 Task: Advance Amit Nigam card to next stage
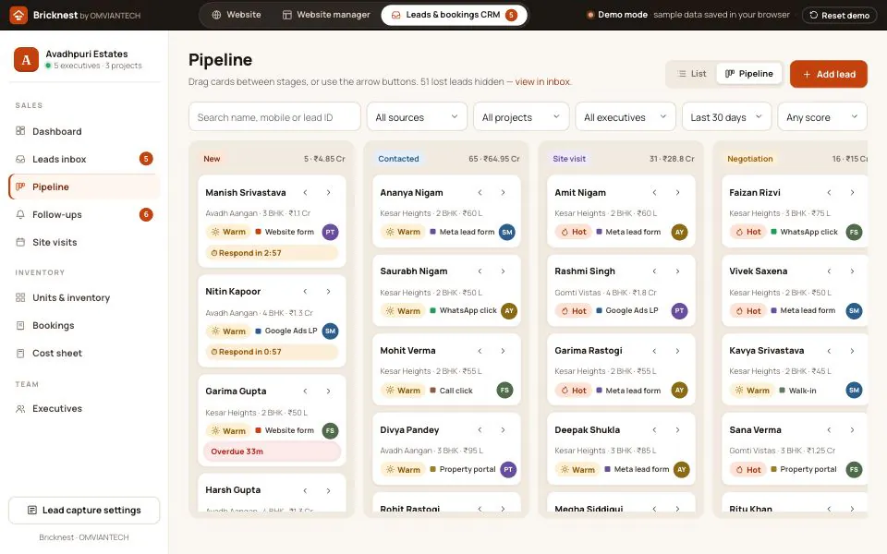pos(677,193)
